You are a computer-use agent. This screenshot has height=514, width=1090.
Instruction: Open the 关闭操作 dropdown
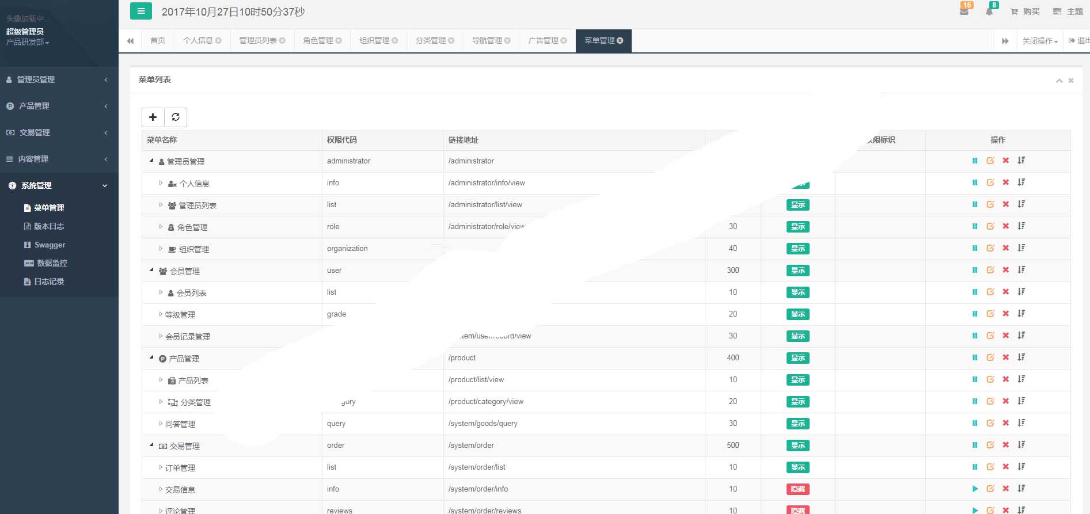coord(1040,41)
